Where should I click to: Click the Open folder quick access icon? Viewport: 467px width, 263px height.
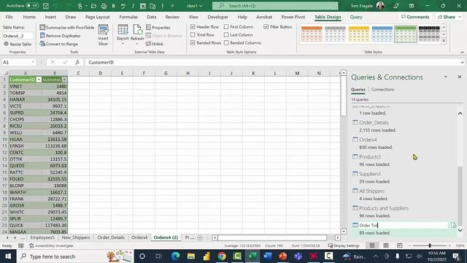point(93,6)
